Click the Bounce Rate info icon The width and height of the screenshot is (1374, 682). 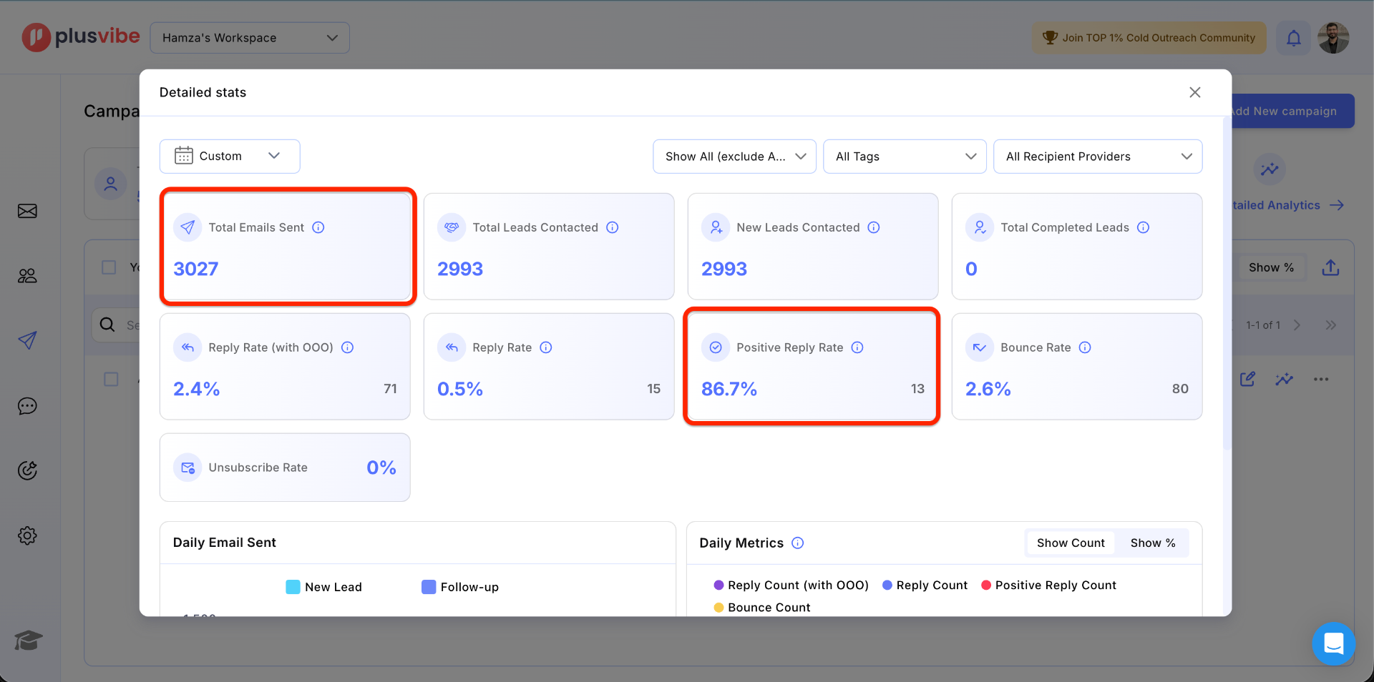click(1085, 347)
